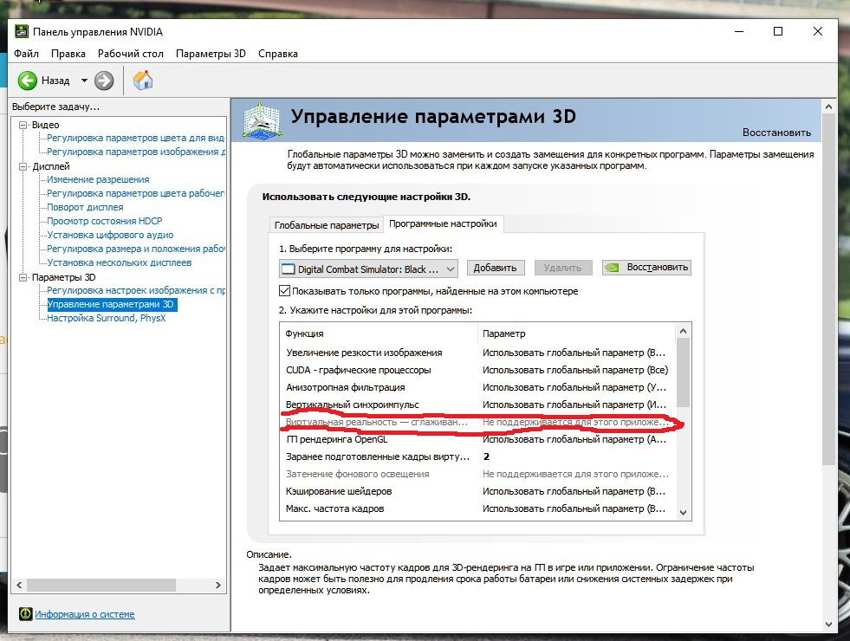Select Регулировка размера и положения item
The image size is (850, 641).
click(135, 249)
